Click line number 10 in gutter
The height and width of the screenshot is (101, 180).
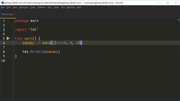coord(3,61)
